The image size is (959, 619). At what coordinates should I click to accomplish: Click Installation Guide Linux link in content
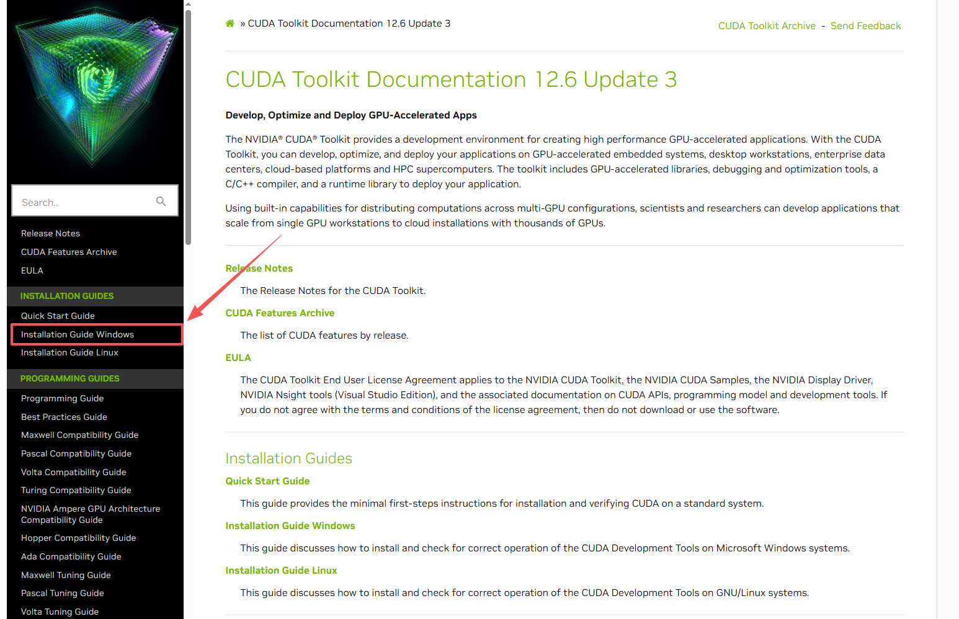[281, 571]
